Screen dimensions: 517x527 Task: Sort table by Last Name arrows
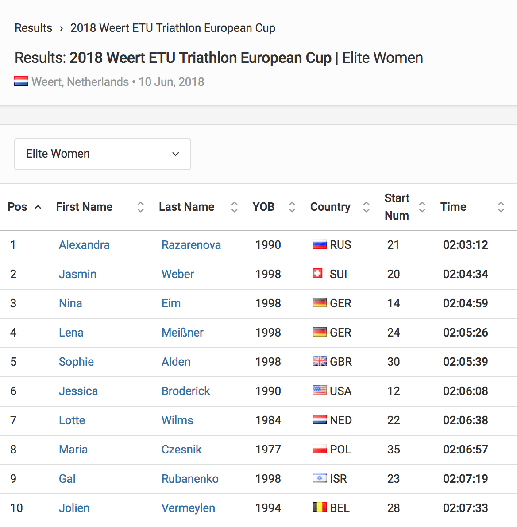click(x=235, y=207)
